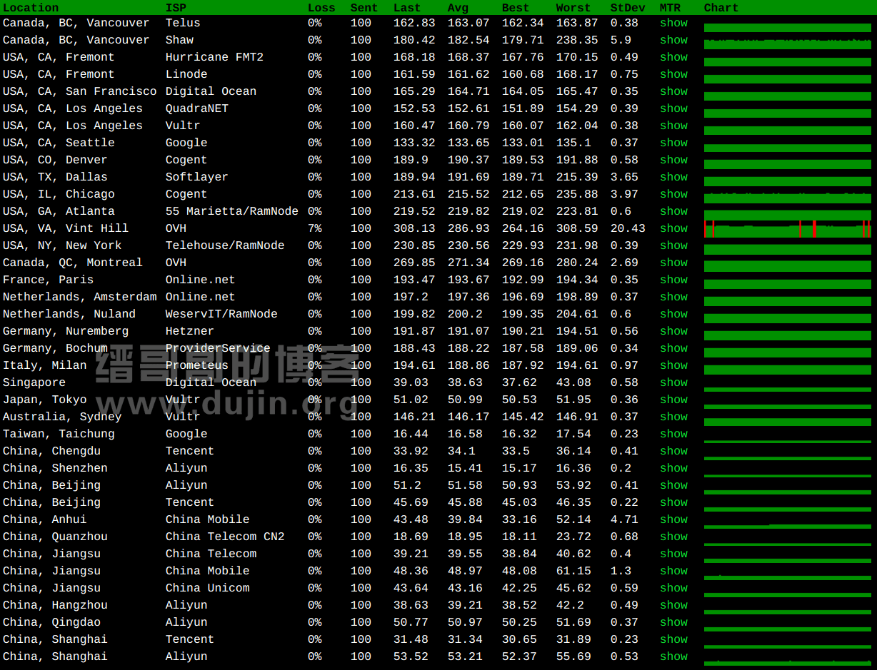Open MTR show link for Telus Vancouver
Screen dimensions: 877x670
coord(673,23)
